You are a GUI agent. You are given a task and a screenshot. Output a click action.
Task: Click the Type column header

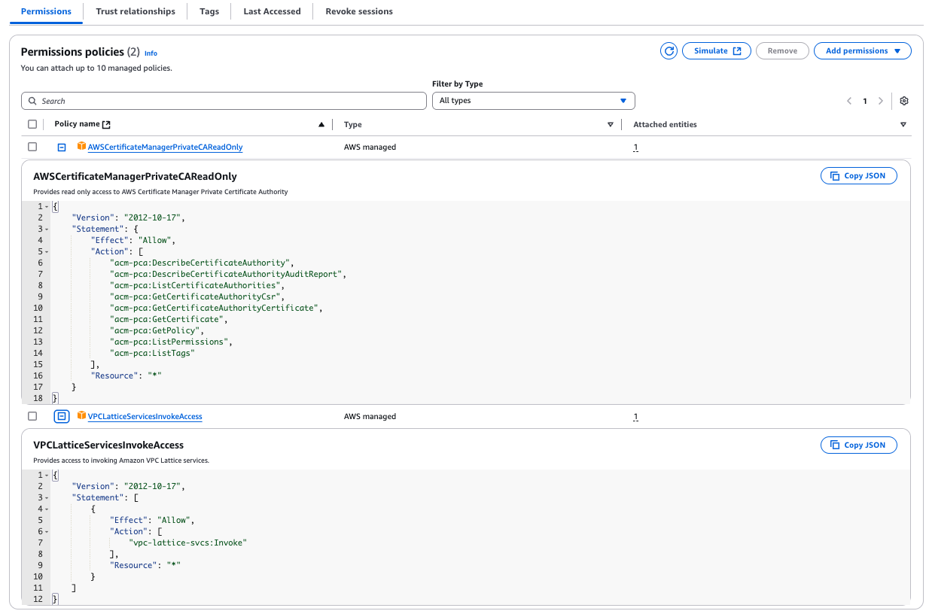click(352, 124)
